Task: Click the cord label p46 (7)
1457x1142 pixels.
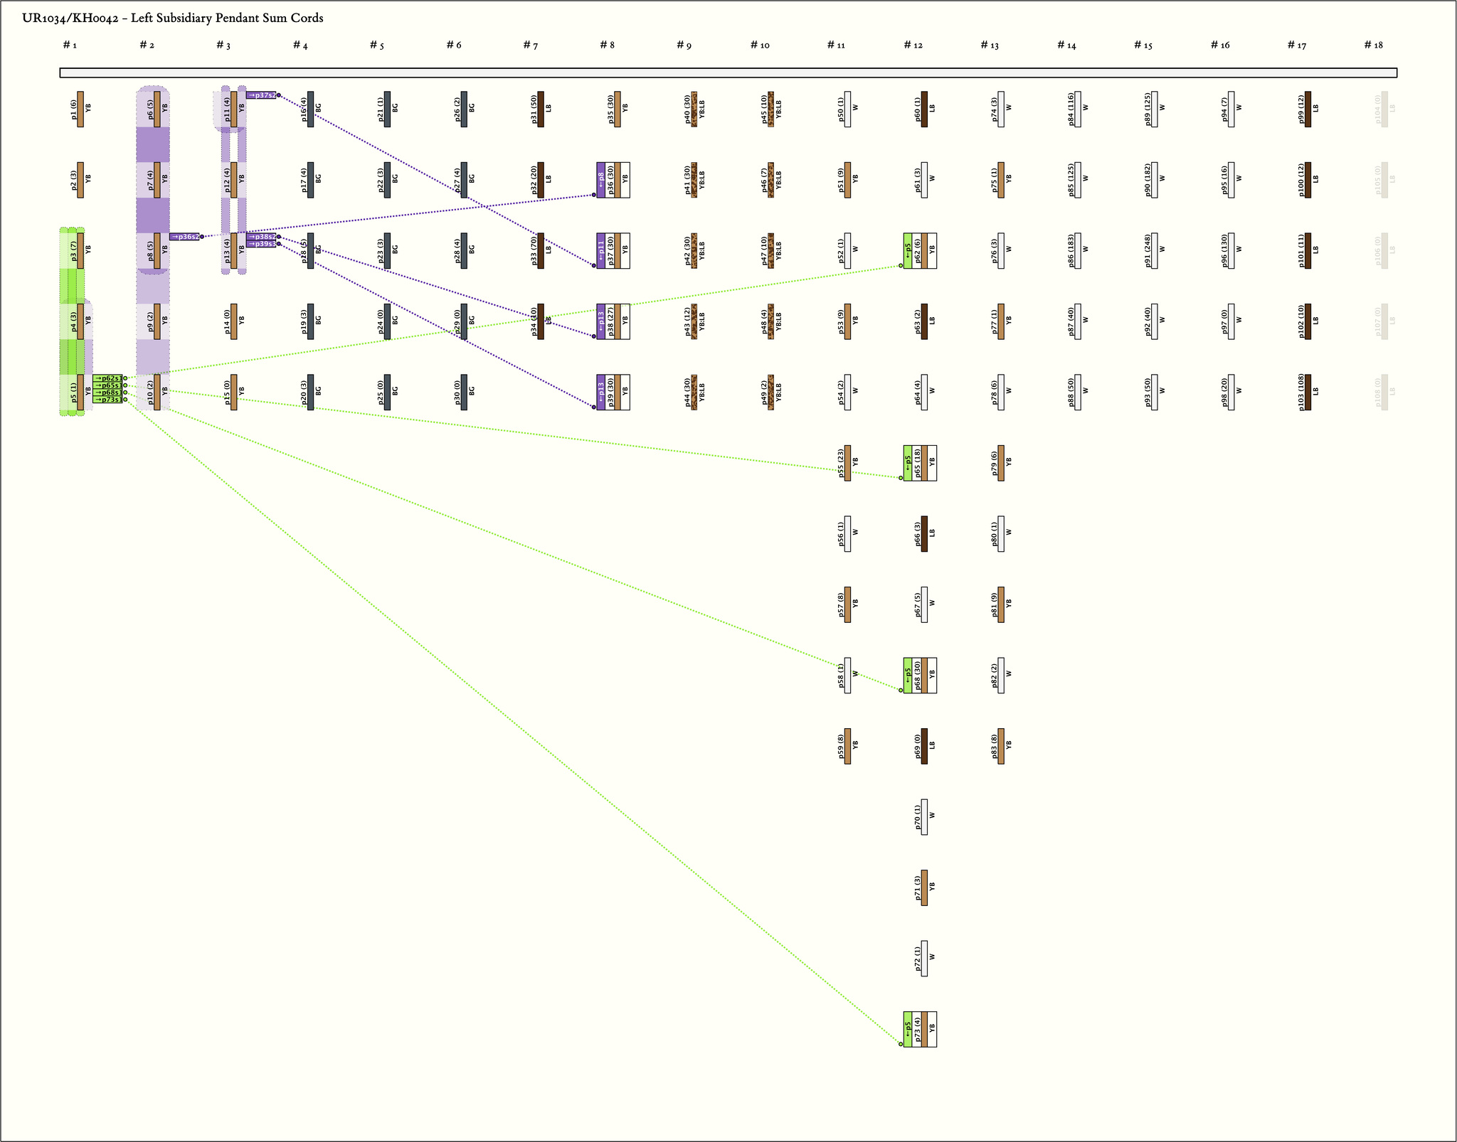Action: pos(765,180)
